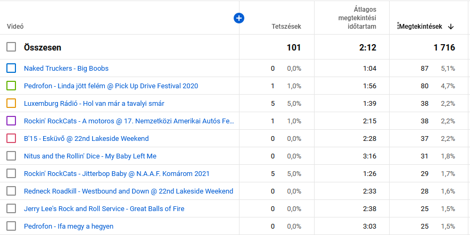Toggle the Összesen checkbox
Viewport: 470px width, 235px height.
(11, 47)
